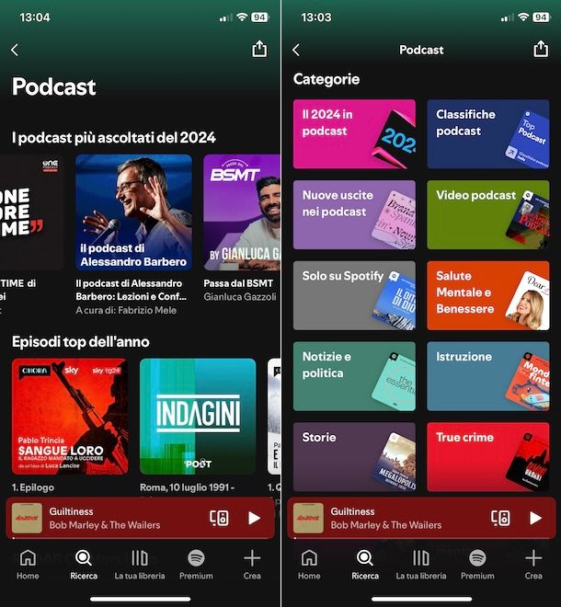Tap the share icon on the right screen
Screen dimensions: 561x607
coord(541,49)
